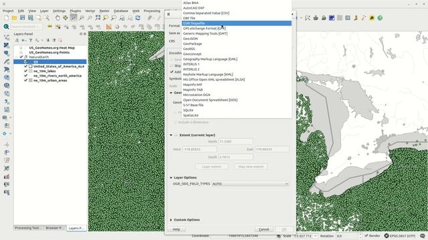The height and width of the screenshot is (240, 428).
Task: Click the Save Project floppy icon
Action: tap(22, 18)
